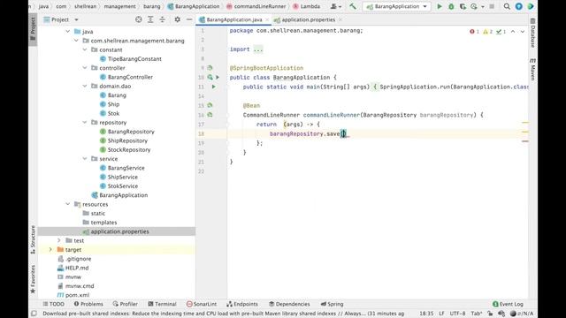Click run gutter icon beside class BarangApplication
The image size is (566, 318).
tap(218, 77)
